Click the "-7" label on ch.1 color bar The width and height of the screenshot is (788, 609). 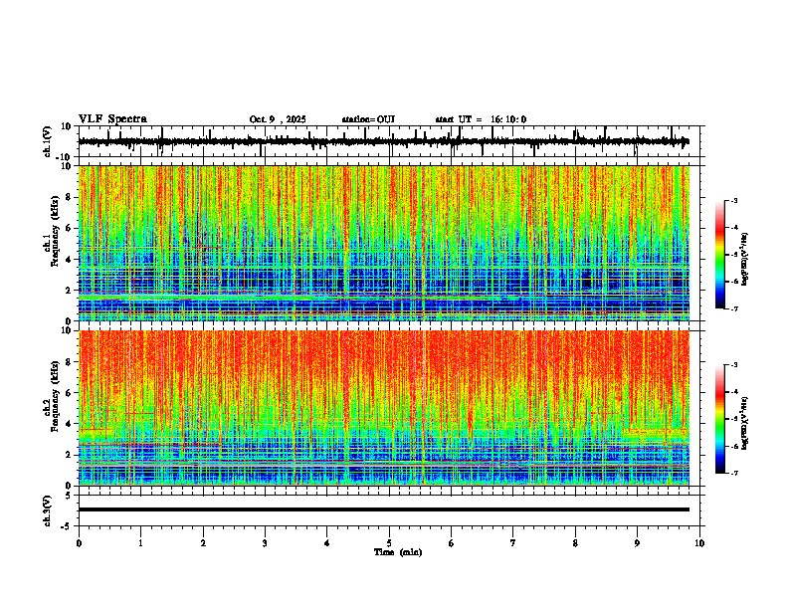click(732, 308)
